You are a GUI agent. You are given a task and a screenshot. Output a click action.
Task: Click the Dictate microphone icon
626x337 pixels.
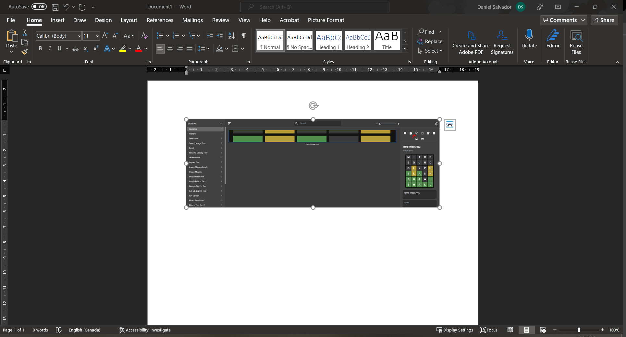529,35
